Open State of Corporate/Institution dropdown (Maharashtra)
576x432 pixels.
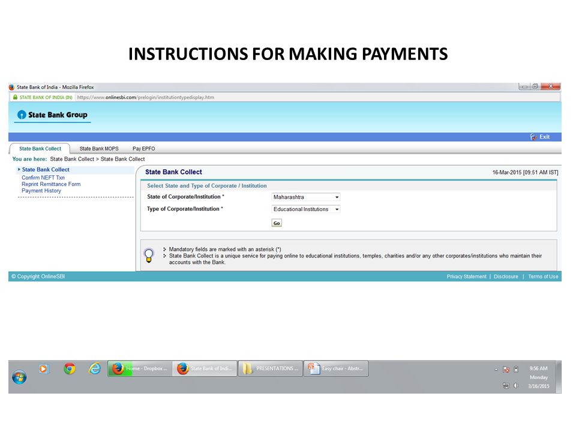click(306, 197)
